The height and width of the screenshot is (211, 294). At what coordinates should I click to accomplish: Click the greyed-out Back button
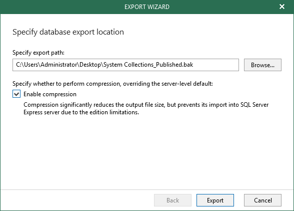[x=172, y=200]
